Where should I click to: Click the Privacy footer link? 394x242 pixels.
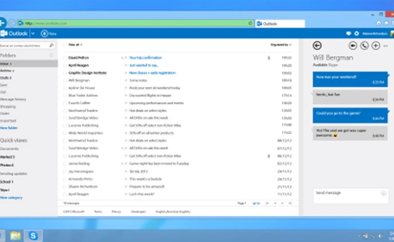click(116, 212)
